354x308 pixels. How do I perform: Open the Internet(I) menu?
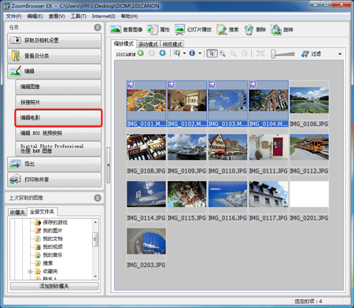pos(104,17)
